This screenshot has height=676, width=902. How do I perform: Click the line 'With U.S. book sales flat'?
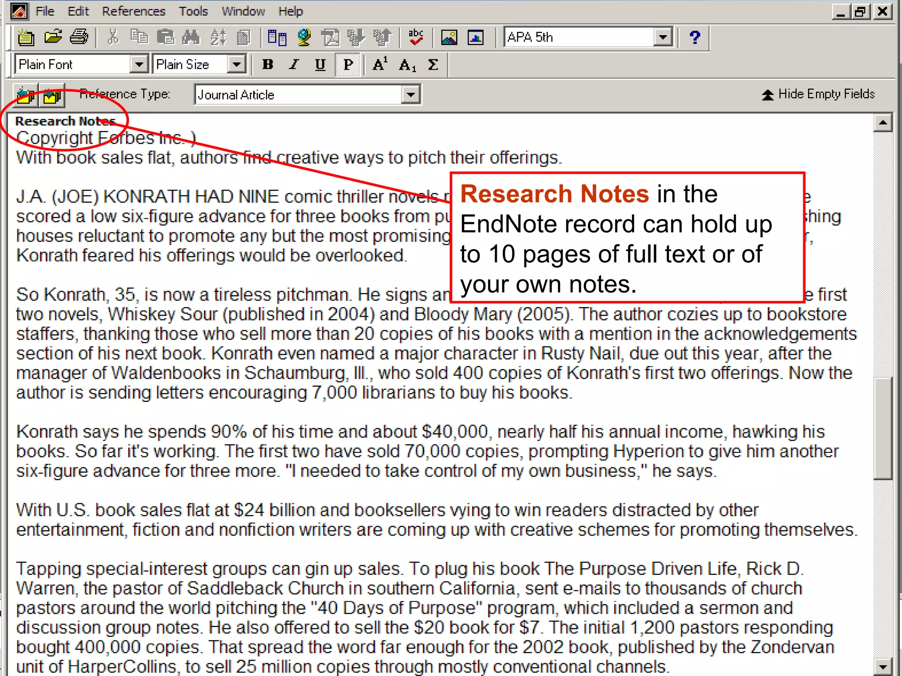click(388, 510)
